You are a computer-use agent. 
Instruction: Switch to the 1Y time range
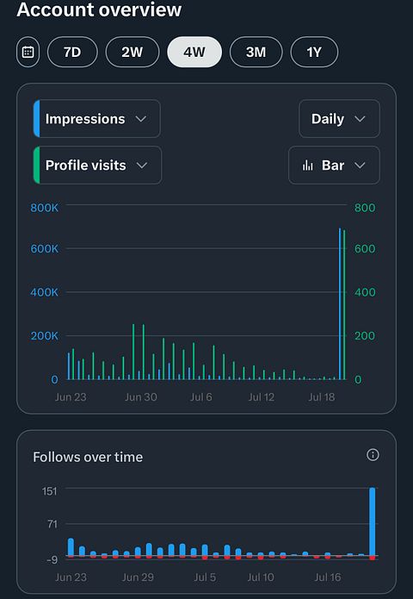click(314, 52)
